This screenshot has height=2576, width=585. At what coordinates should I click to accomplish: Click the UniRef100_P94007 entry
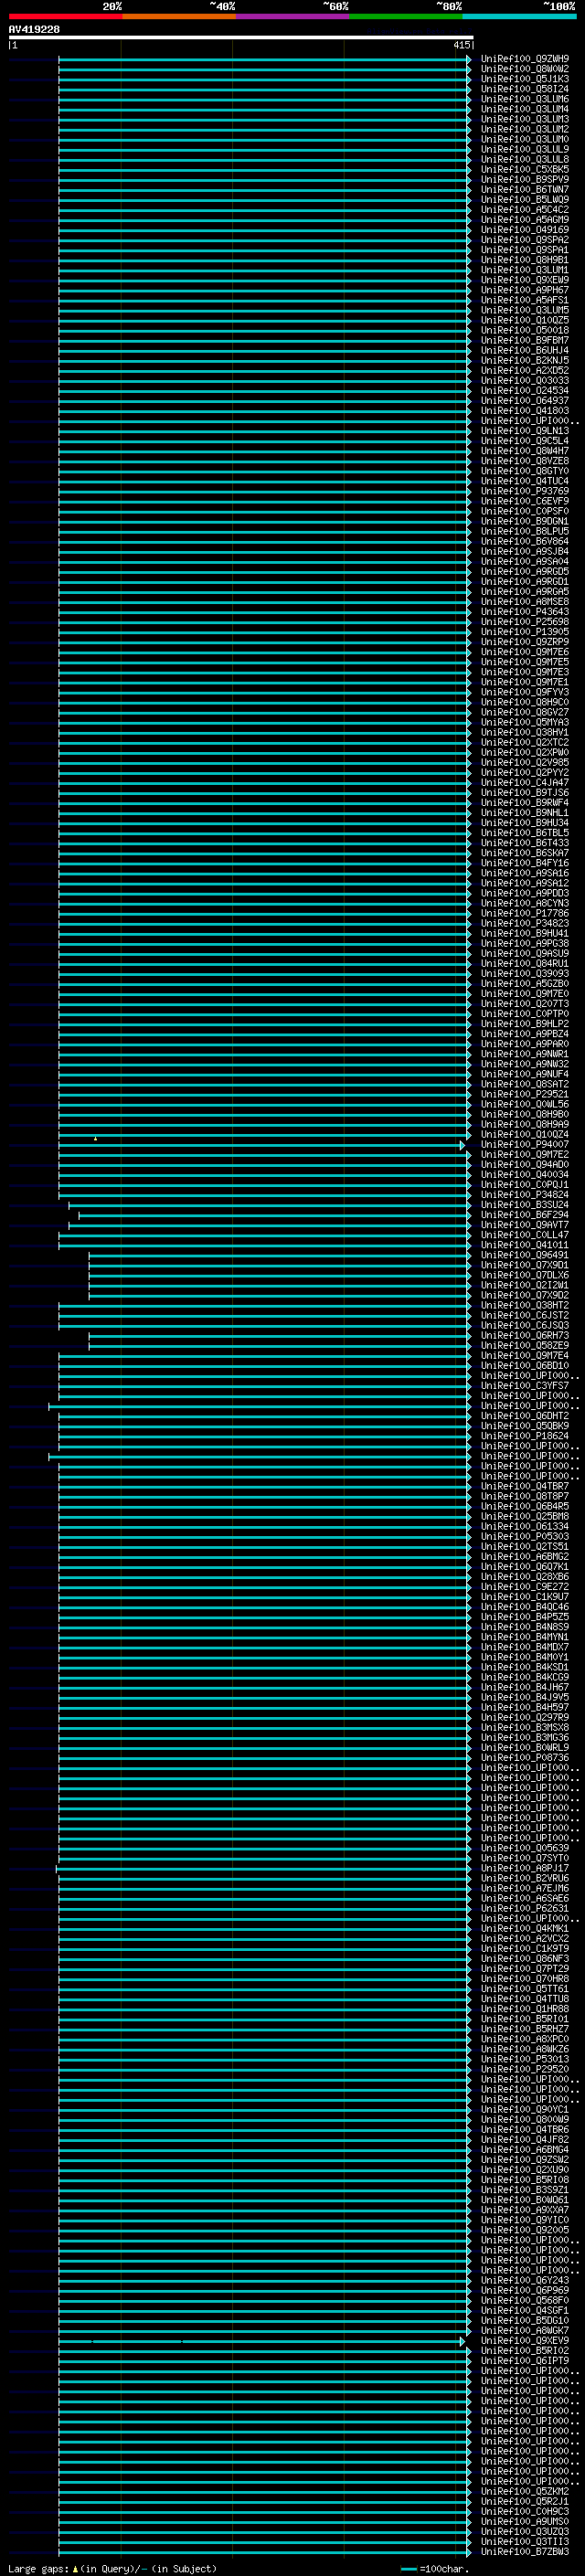pos(525,1145)
